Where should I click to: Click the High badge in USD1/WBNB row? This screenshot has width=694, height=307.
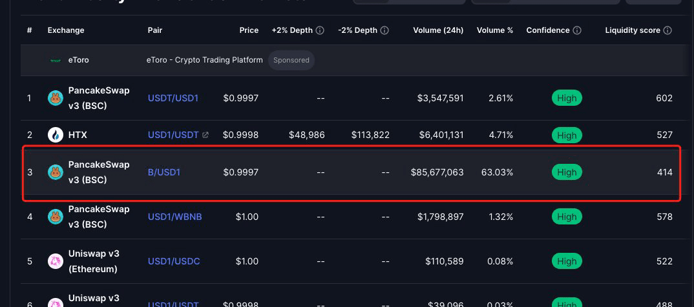(x=567, y=217)
